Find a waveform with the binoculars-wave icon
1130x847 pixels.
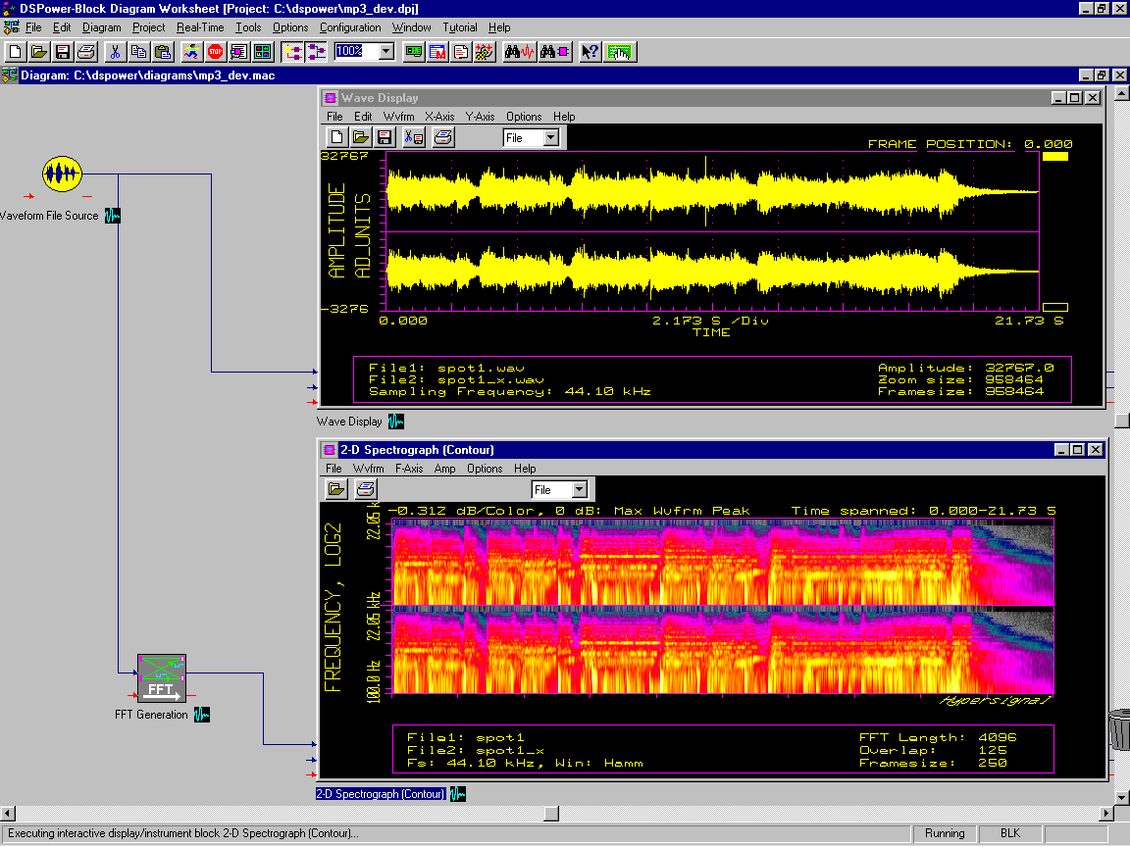point(520,52)
